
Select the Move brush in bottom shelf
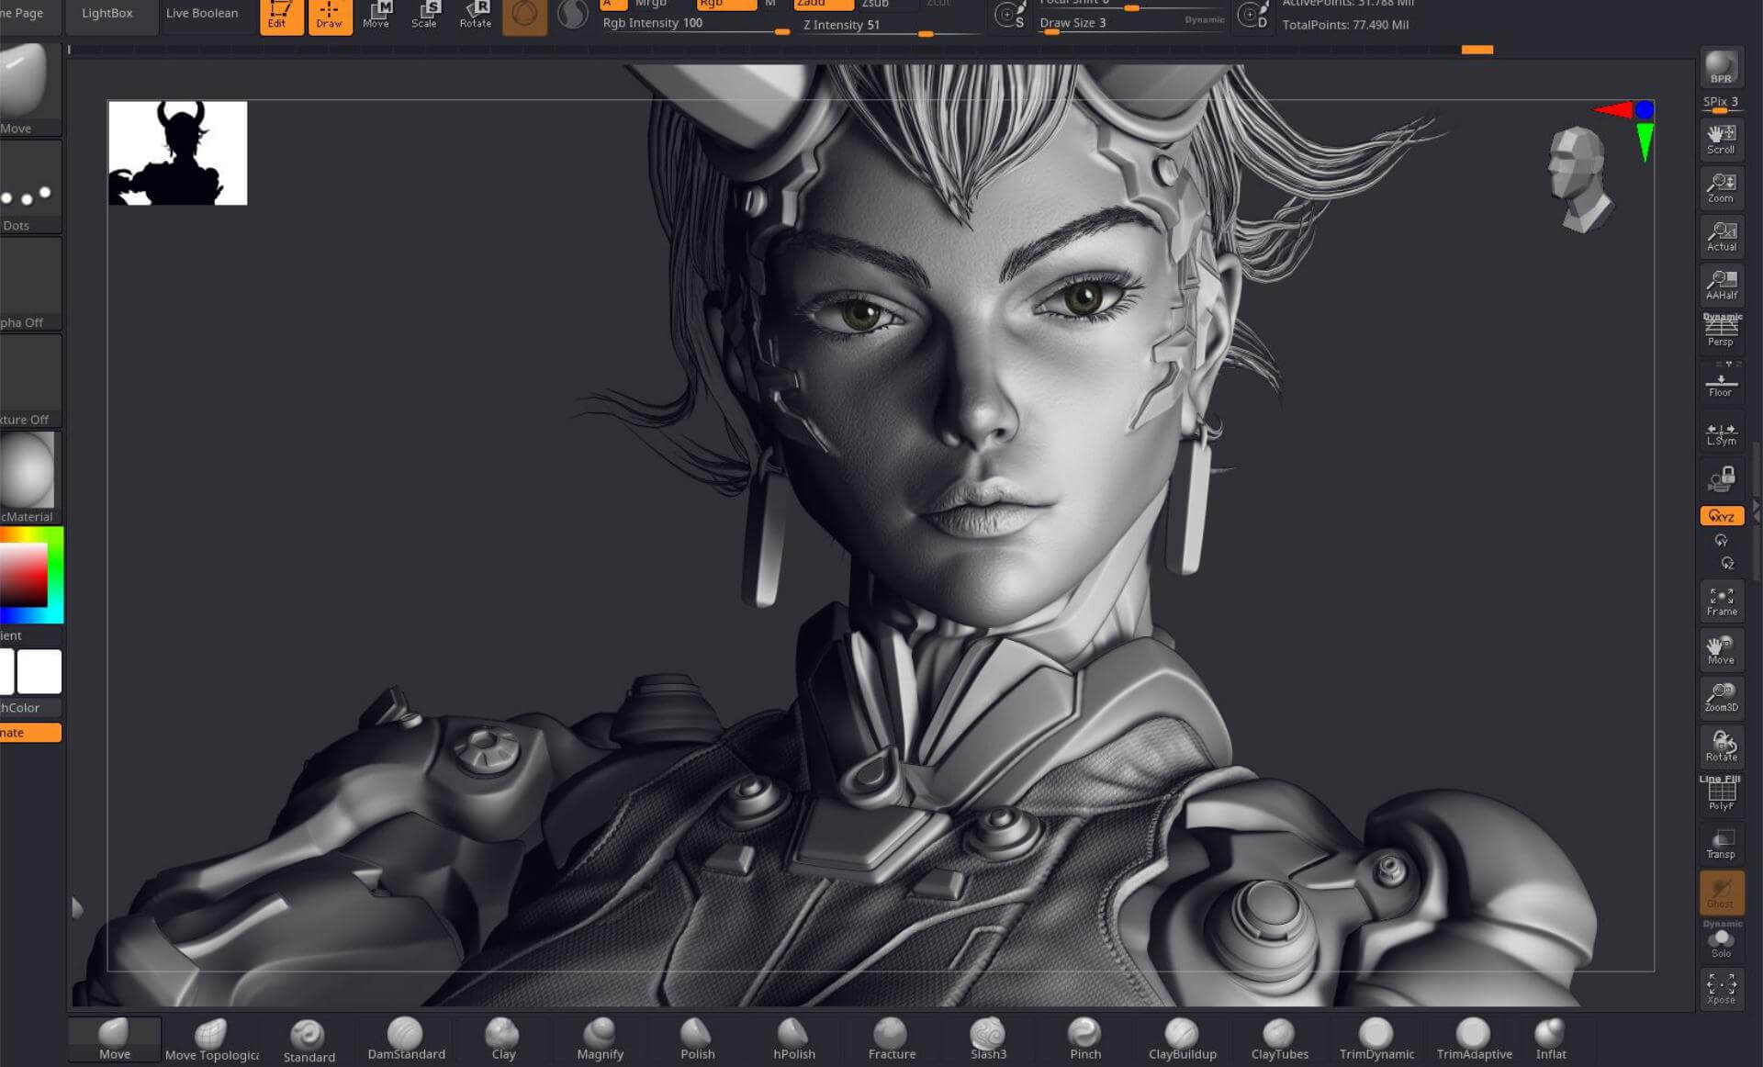pyautogui.click(x=115, y=1039)
